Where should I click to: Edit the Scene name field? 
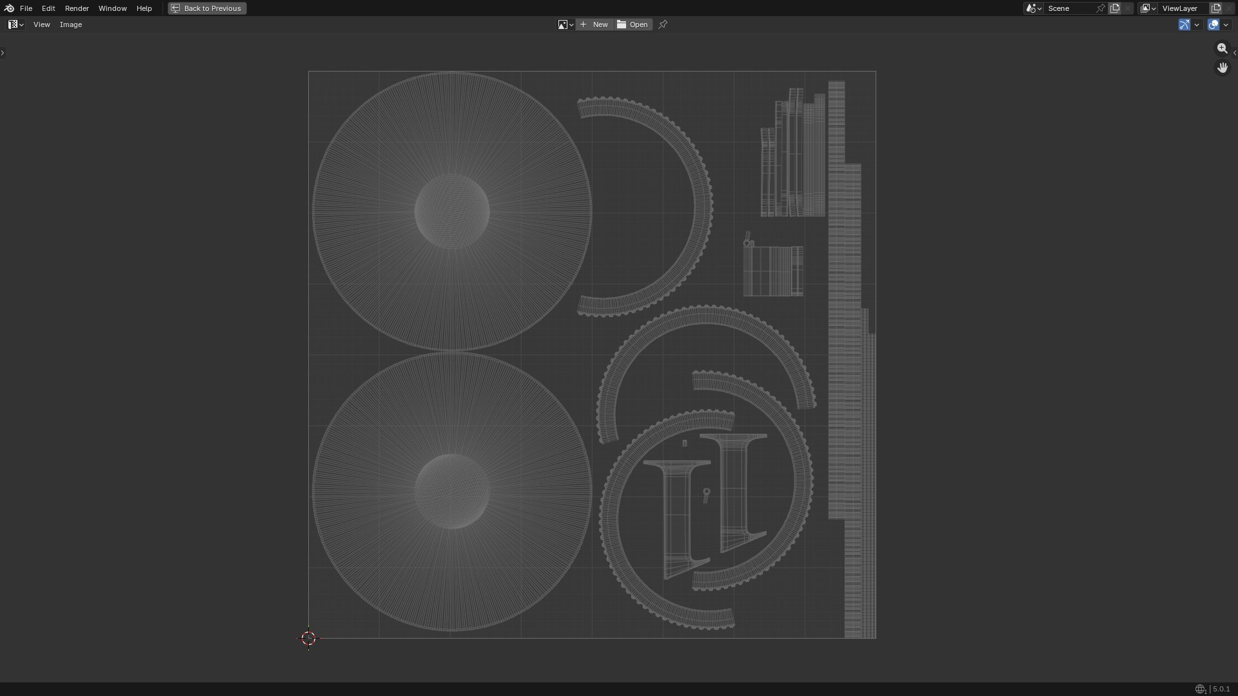point(1068,8)
